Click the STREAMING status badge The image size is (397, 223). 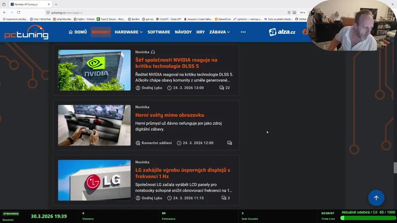point(11,214)
